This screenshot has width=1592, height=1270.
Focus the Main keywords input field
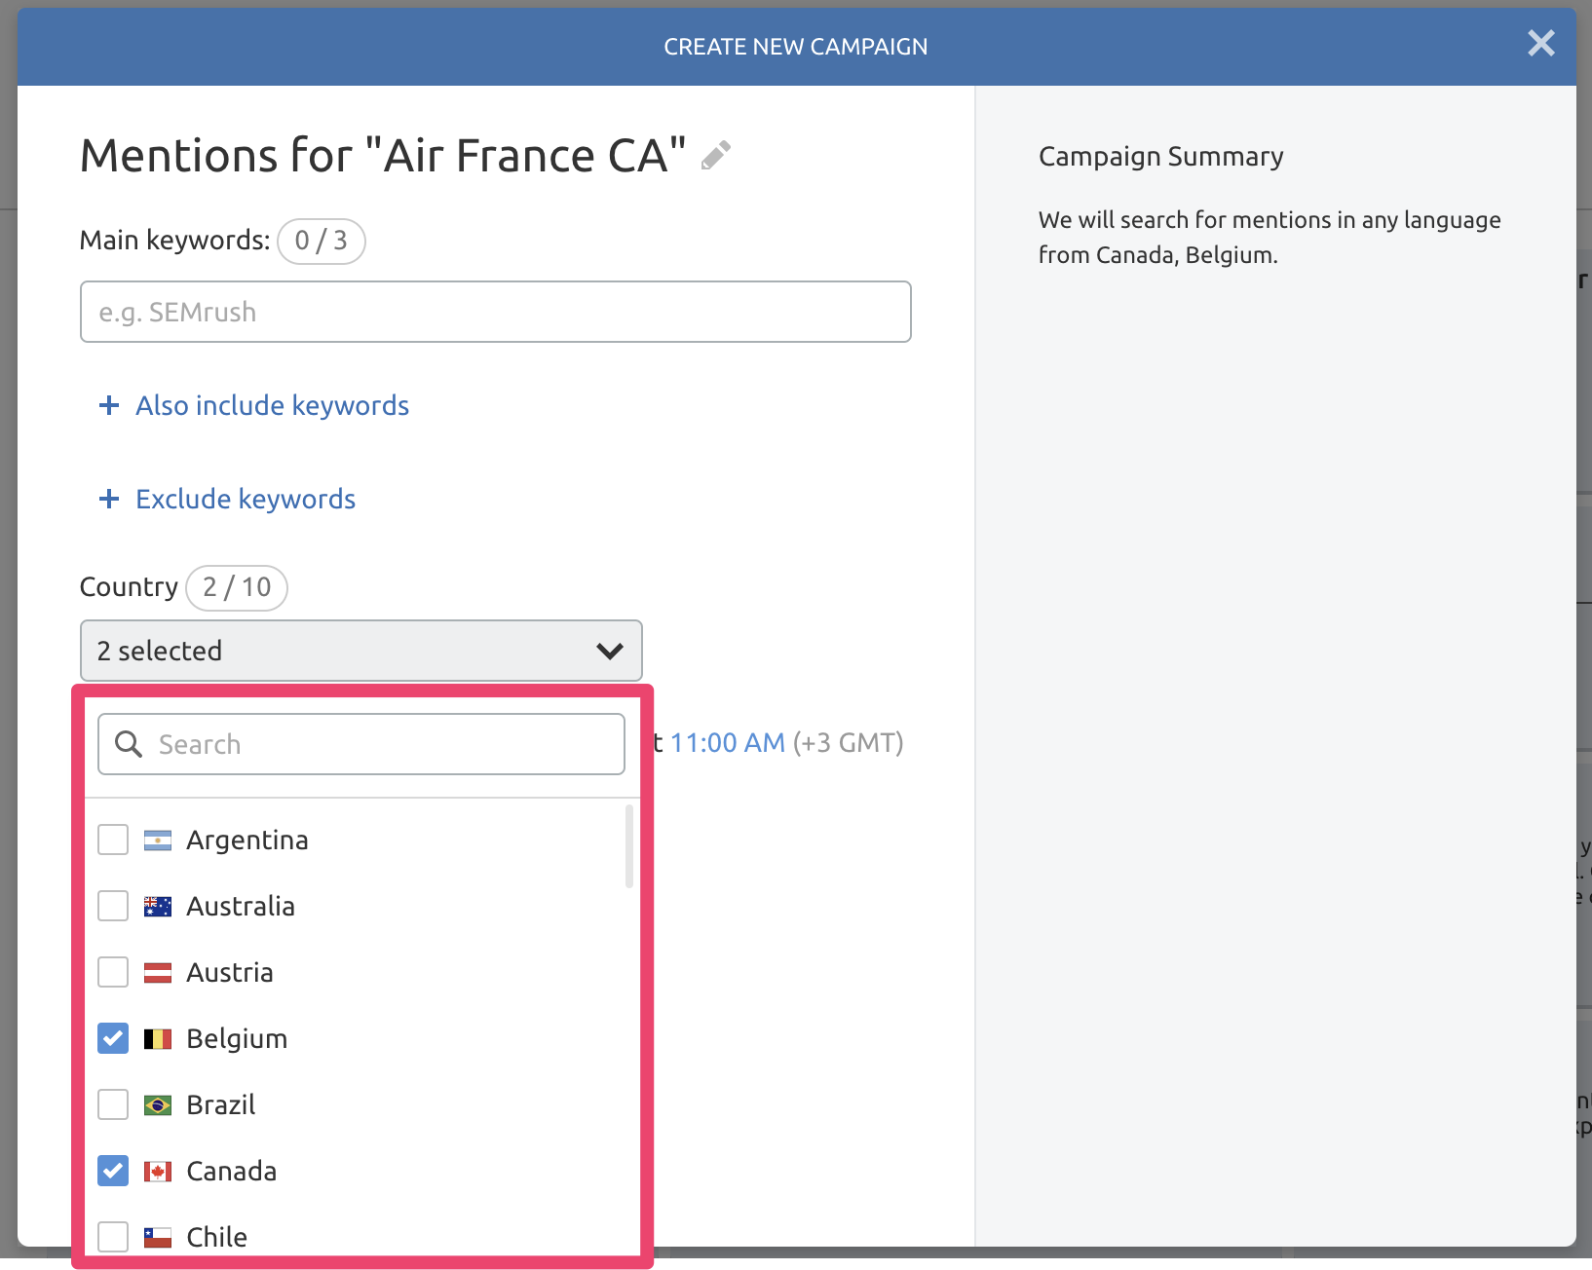(496, 312)
